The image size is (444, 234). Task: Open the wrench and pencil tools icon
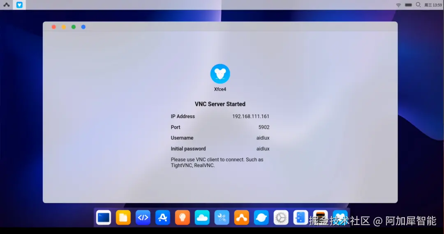coord(222,218)
